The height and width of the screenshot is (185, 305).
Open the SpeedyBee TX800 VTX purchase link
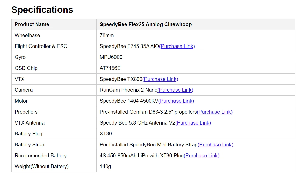click(x=160, y=79)
